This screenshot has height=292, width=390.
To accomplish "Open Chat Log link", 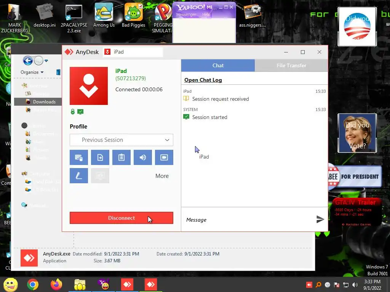I will coord(203,80).
